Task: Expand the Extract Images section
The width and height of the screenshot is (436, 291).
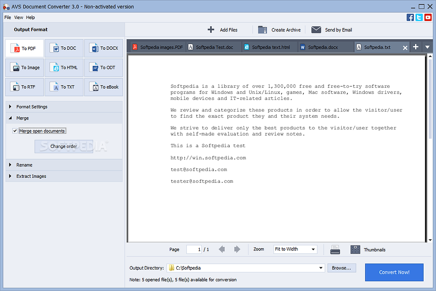Action: 64,176
